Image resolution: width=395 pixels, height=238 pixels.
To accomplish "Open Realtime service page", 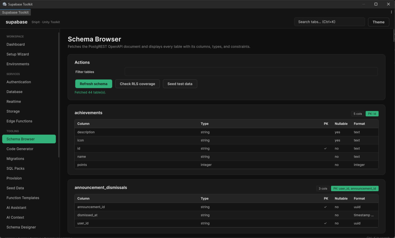I will point(29,102).
